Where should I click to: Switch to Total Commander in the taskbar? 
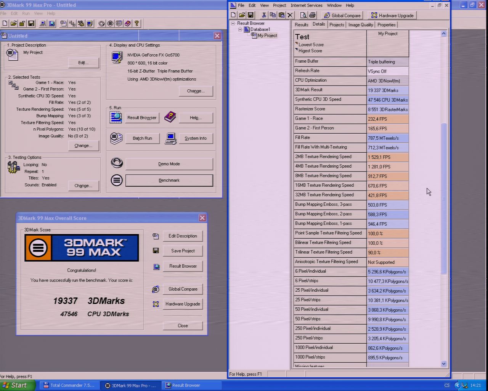tap(69, 385)
